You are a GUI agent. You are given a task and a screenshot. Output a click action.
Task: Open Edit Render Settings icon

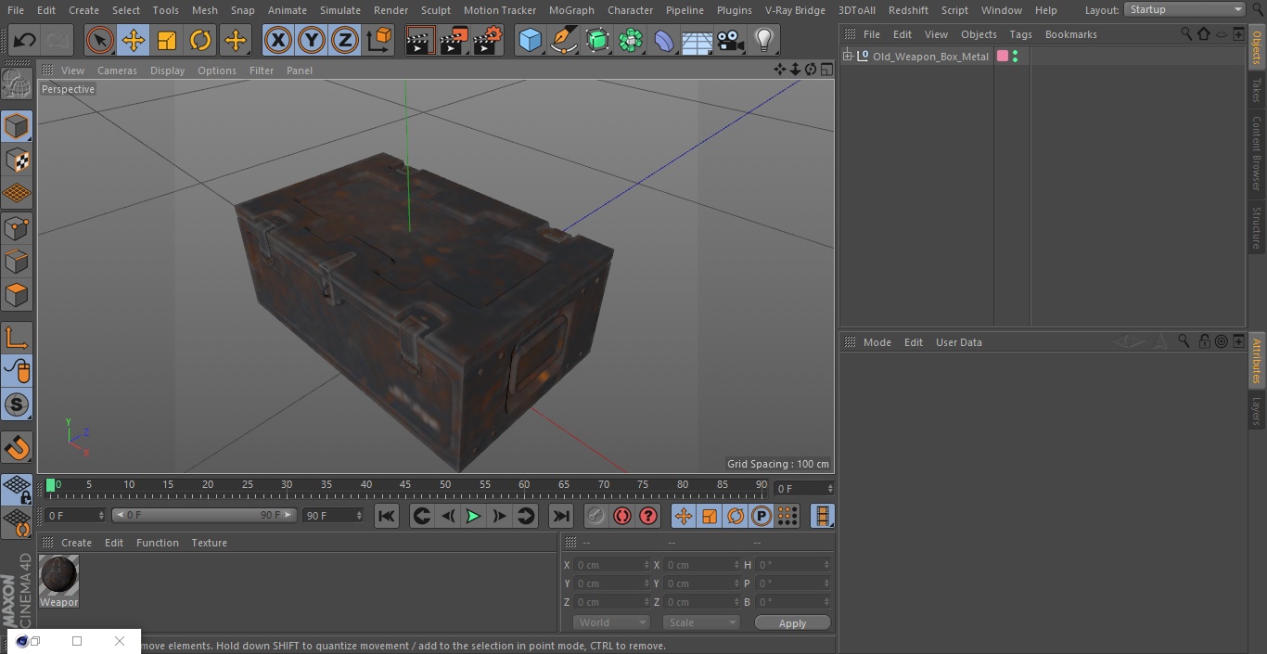click(x=488, y=40)
